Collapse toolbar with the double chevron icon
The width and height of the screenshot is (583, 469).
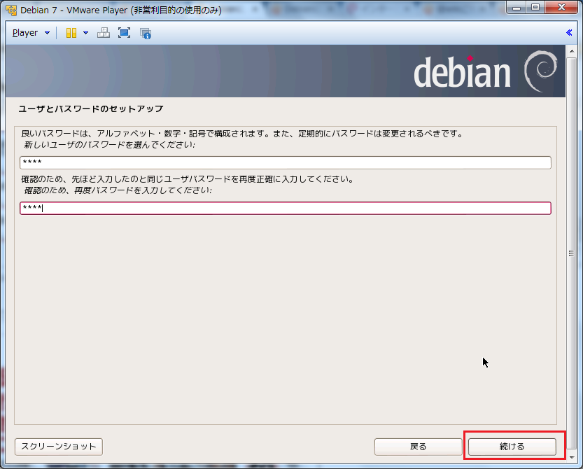click(x=570, y=33)
